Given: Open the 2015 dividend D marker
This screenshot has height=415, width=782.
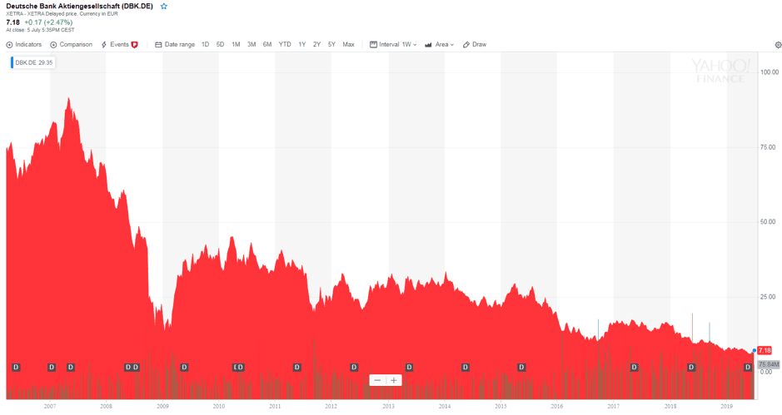Looking at the screenshot, I should tap(521, 367).
